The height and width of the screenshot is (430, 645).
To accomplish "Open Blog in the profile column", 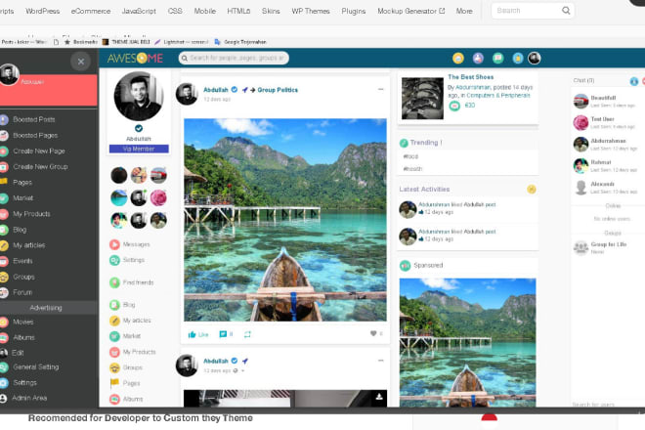I will click(x=122, y=305).
